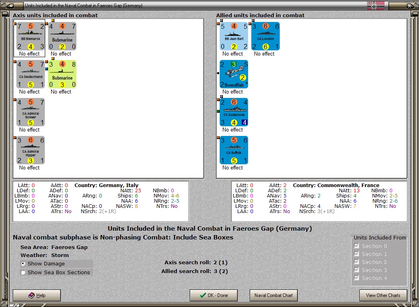Click No effect under BB Bismarck
The height and width of the screenshot is (307, 419).
[x=29, y=54]
